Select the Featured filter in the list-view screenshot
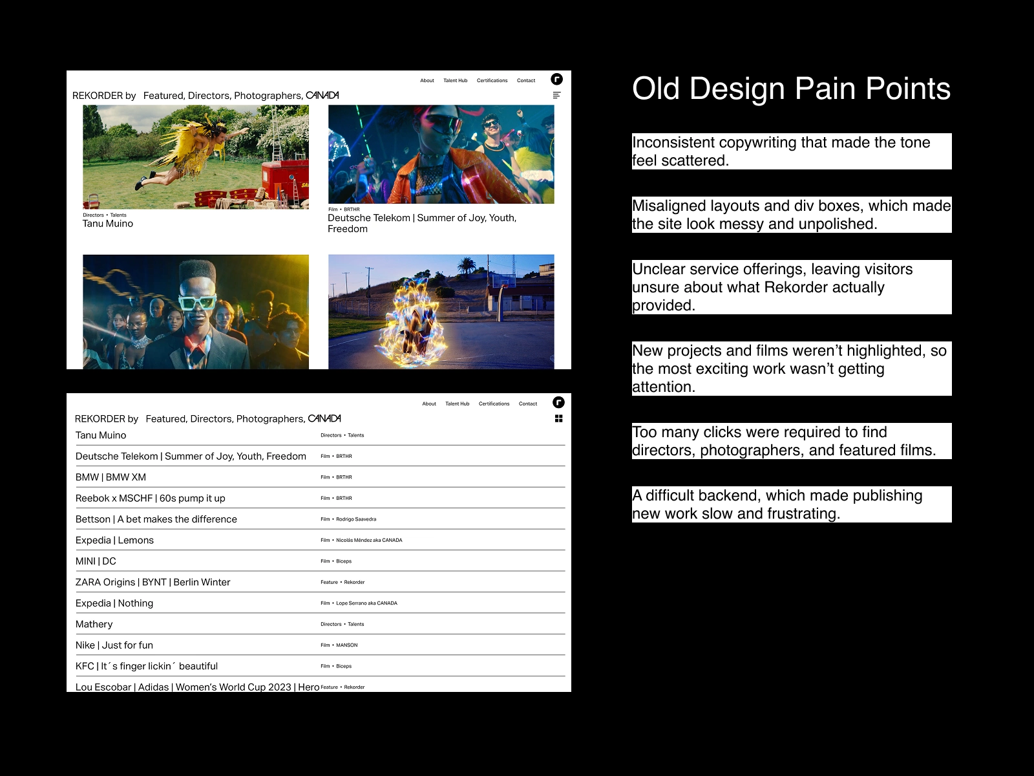This screenshot has width=1034, height=776. (x=167, y=419)
